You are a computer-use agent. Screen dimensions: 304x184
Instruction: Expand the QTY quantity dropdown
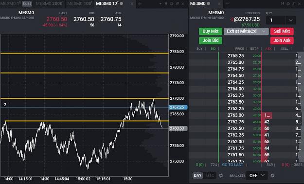coord(290,20)
